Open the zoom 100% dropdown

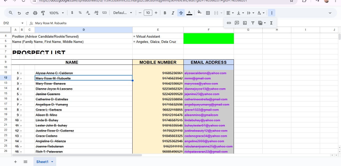[57, 13]
